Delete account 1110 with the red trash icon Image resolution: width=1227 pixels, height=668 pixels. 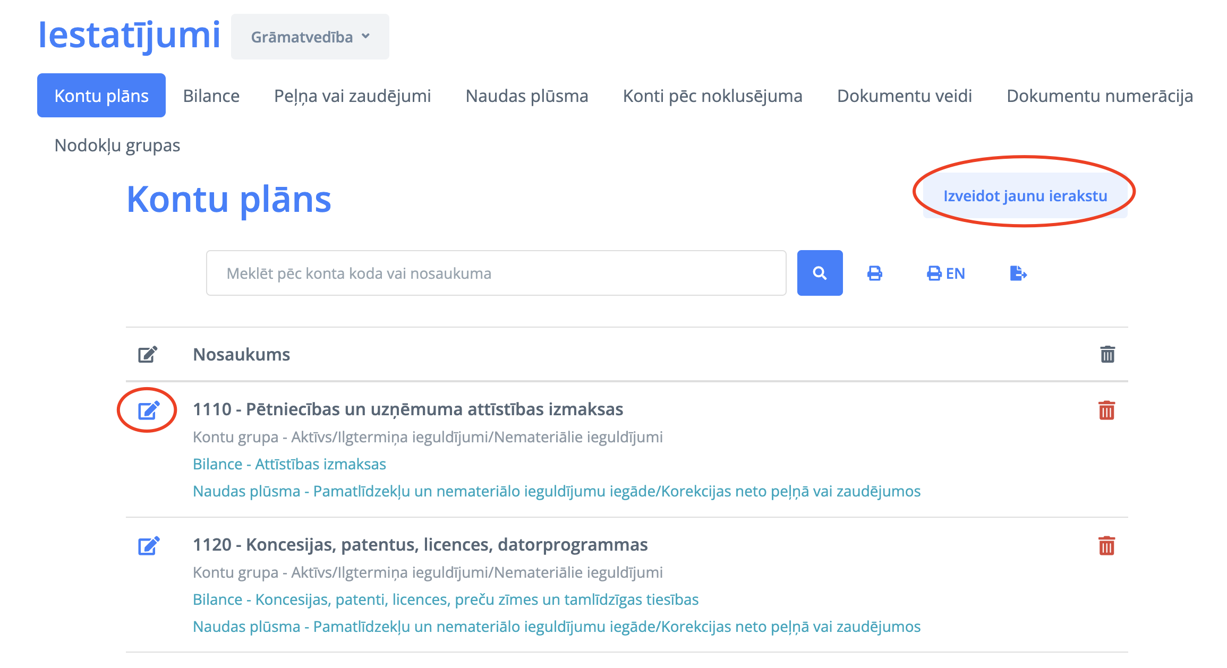click(x=1106, y=410)
